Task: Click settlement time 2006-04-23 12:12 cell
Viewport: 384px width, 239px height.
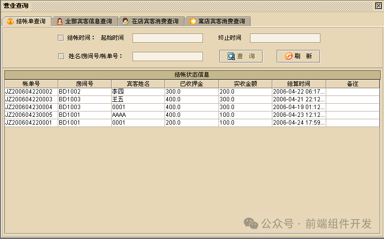Action: coord(299,115)
